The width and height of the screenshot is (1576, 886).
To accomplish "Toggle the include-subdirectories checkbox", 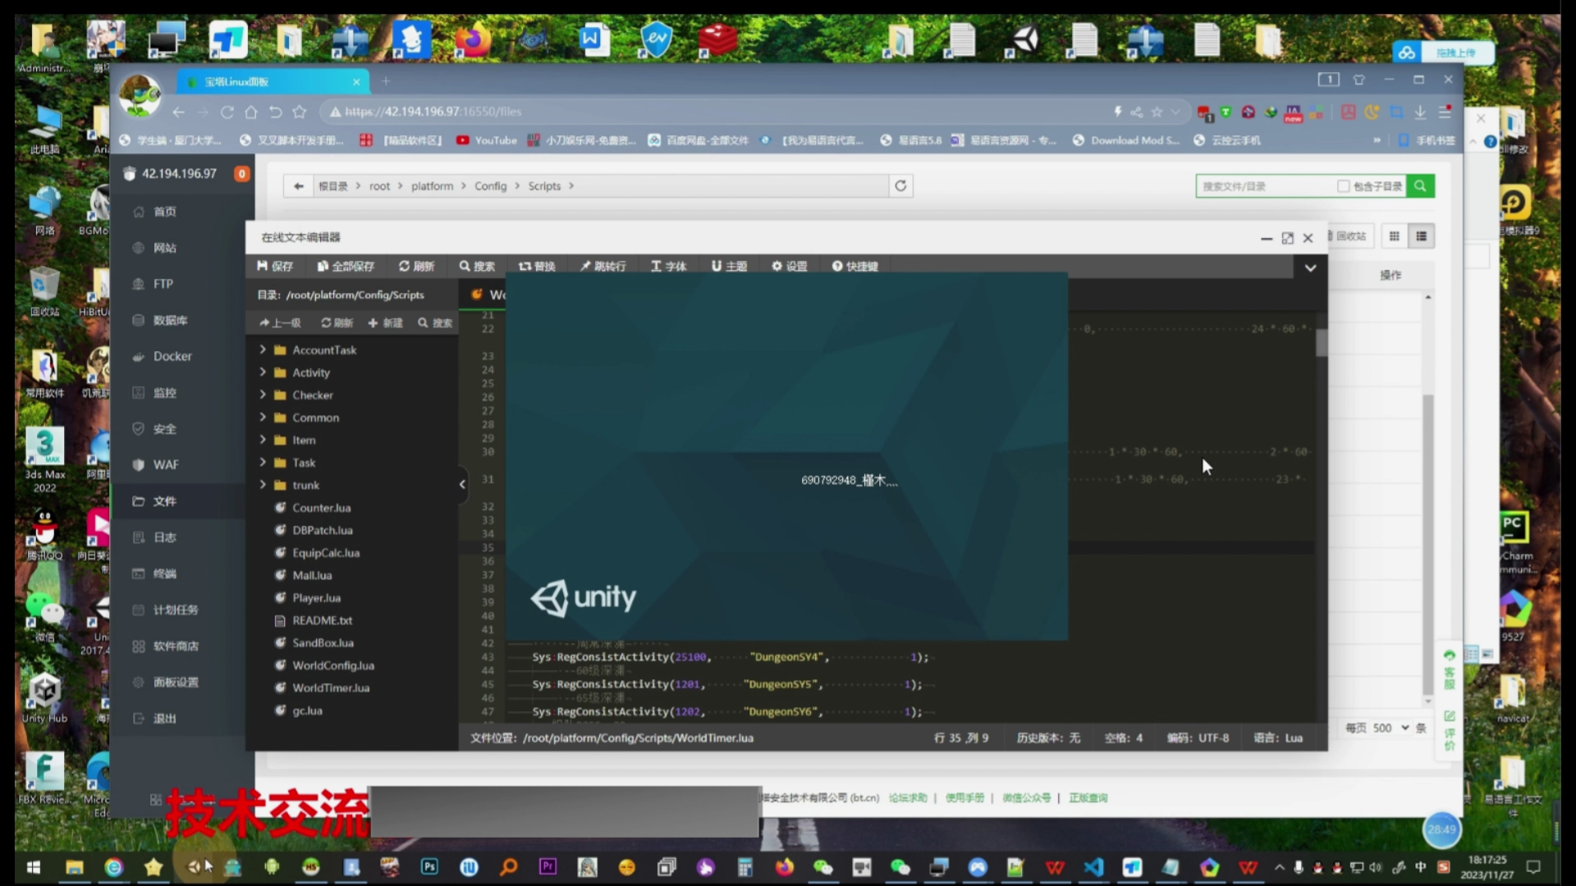I will click(x=1343, y=186).
